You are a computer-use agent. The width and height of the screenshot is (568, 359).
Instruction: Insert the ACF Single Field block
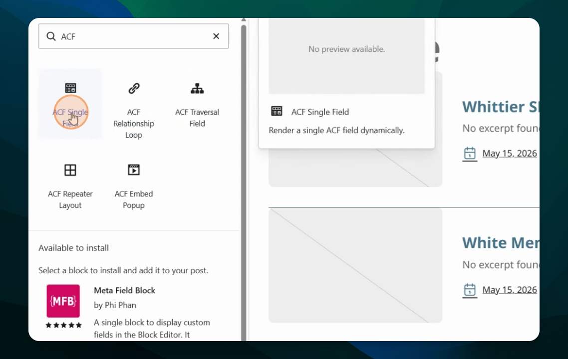coord(70,104)
